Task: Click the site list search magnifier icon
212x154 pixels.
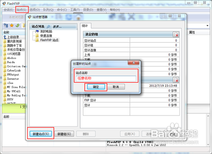Action: 48,27
